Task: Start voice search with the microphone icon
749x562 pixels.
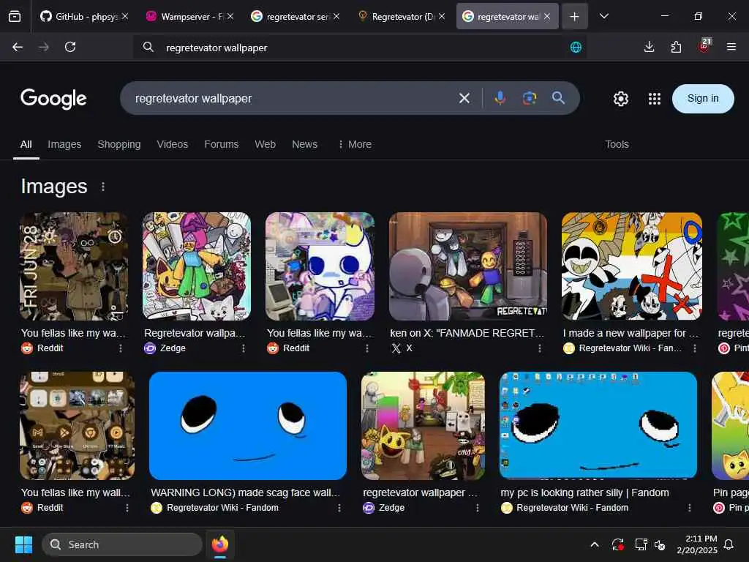Action: pyautogui.click(x=500, y=99)
